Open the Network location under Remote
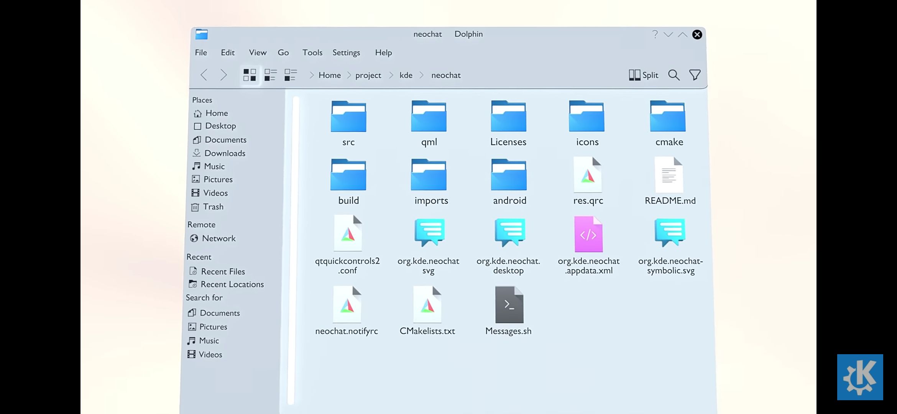Image resolution: width=897 pixels, height=414 pixels. [x=219, y=238]
